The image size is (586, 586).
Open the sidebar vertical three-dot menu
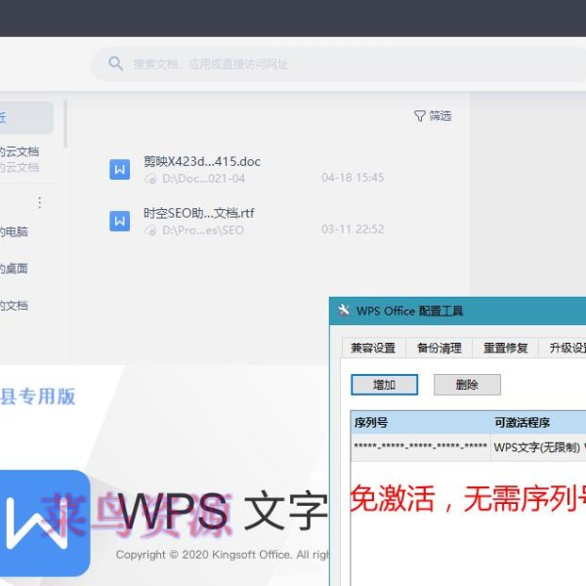[40, 202]
